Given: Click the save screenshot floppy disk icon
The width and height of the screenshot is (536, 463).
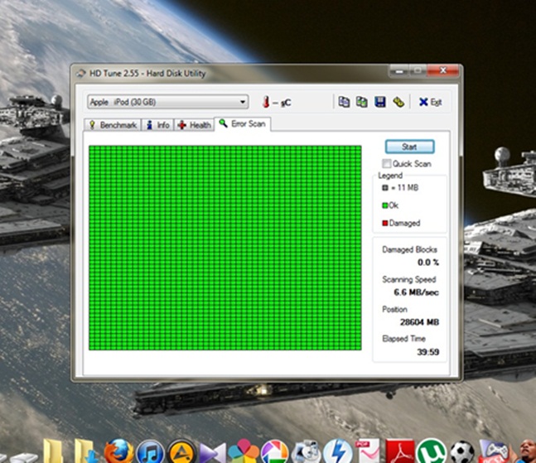Looking at the screenshot, I should [379, 102].
